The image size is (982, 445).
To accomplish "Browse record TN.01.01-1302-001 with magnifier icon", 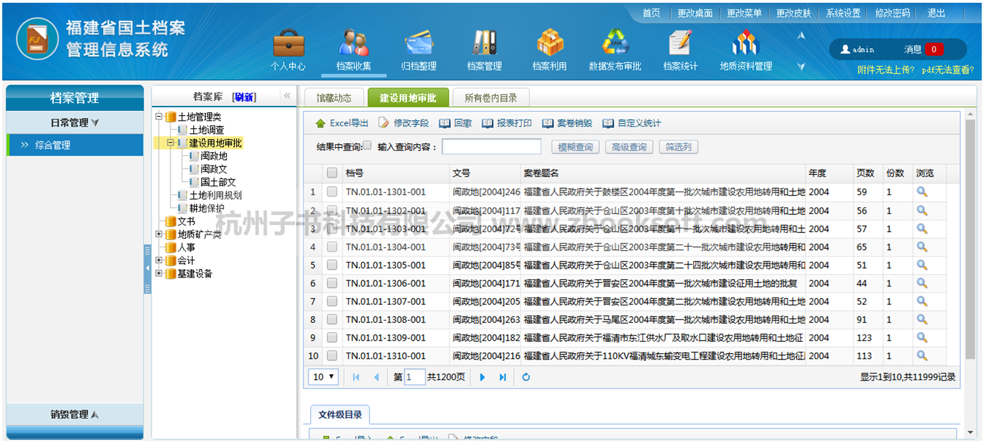I will point(922,211).
